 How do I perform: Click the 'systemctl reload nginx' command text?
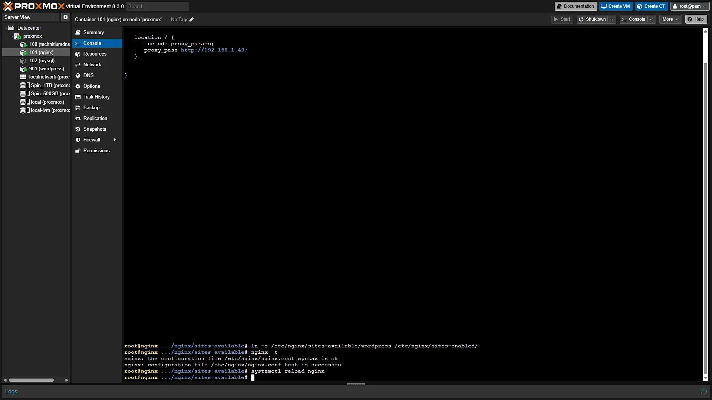click(288, 371)
